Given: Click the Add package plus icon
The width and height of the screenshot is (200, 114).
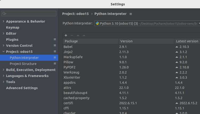Looking at the screenshot, I should click(x=66, y=35).
